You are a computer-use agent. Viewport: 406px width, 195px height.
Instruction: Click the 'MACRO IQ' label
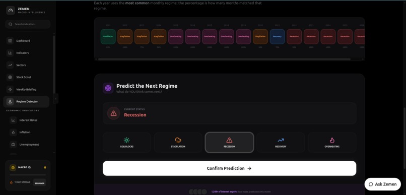pos(24,167)
